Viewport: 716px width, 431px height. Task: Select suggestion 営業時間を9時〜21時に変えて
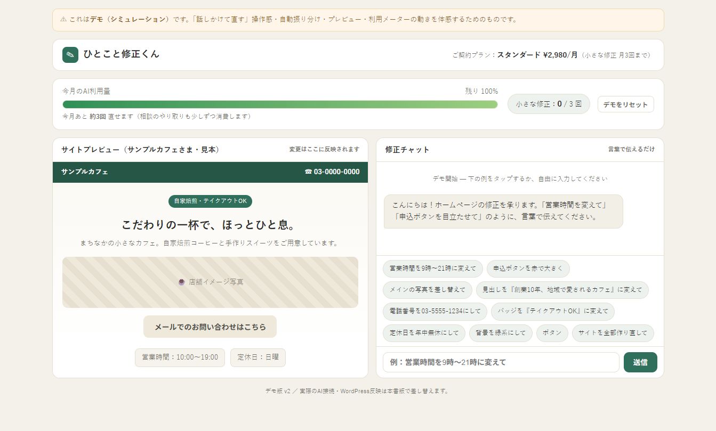point(433,269)
